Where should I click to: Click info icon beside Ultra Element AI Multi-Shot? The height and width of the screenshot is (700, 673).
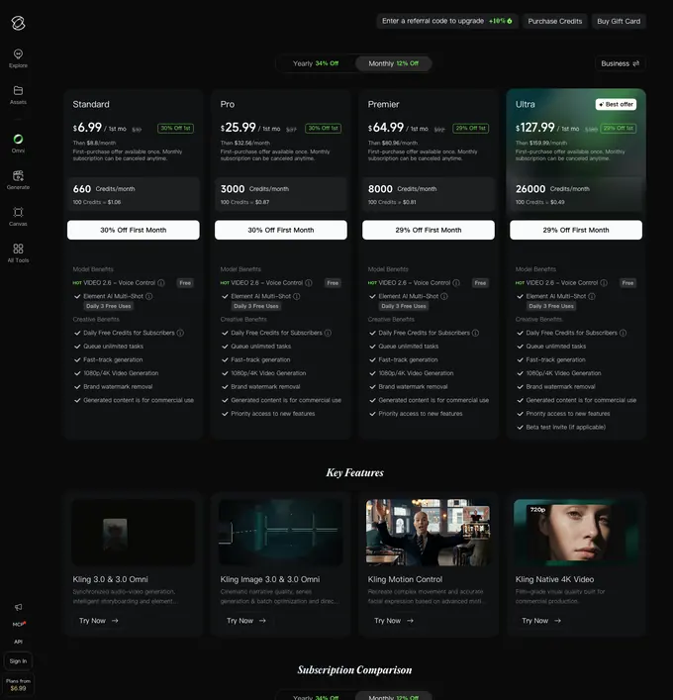click(591, 296)
